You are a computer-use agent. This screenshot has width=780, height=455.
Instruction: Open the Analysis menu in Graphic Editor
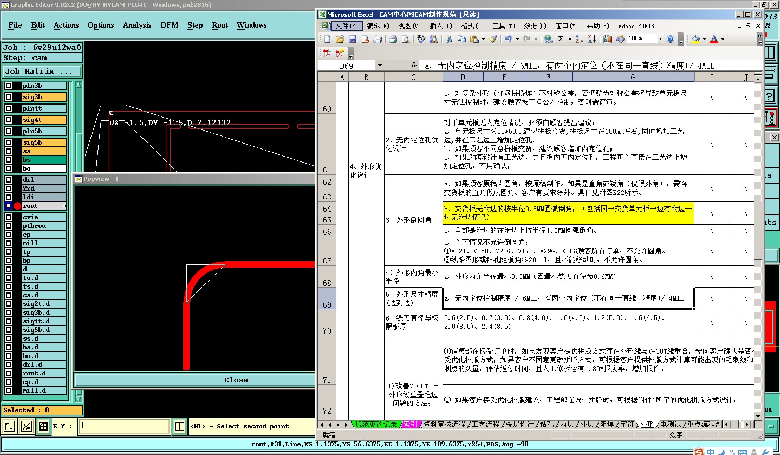(x=137, y=25)
